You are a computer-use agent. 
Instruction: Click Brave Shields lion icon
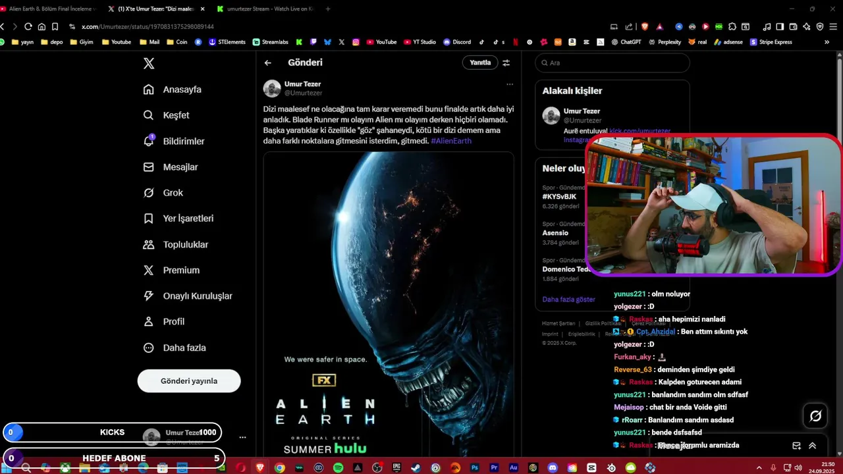[x=645, y=26]
